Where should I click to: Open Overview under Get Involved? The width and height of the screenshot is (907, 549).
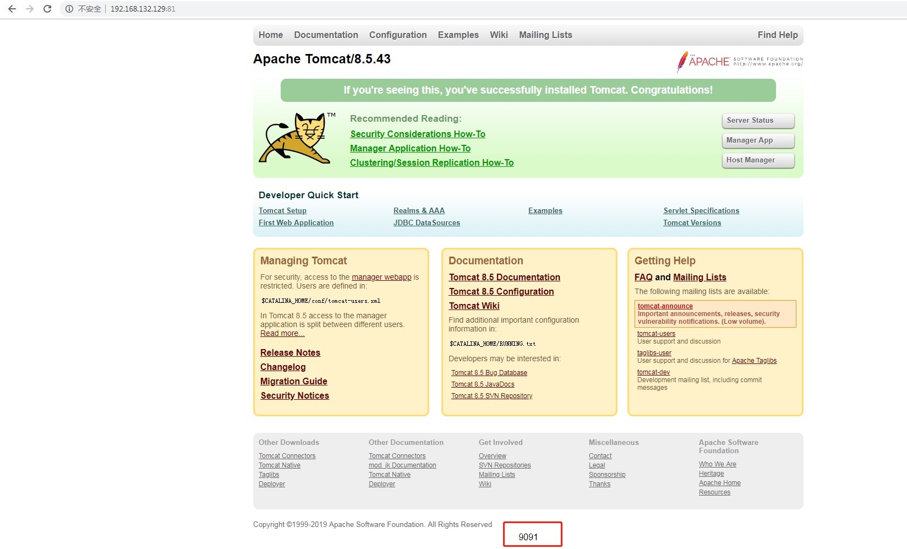(493, 456)
